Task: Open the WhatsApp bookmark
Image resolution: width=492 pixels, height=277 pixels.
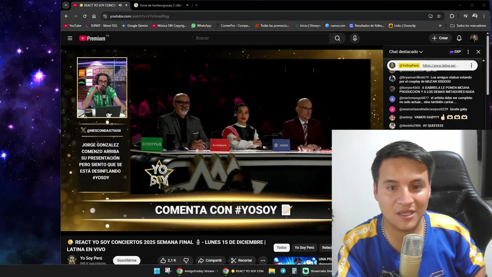Action: click(201, 26)
